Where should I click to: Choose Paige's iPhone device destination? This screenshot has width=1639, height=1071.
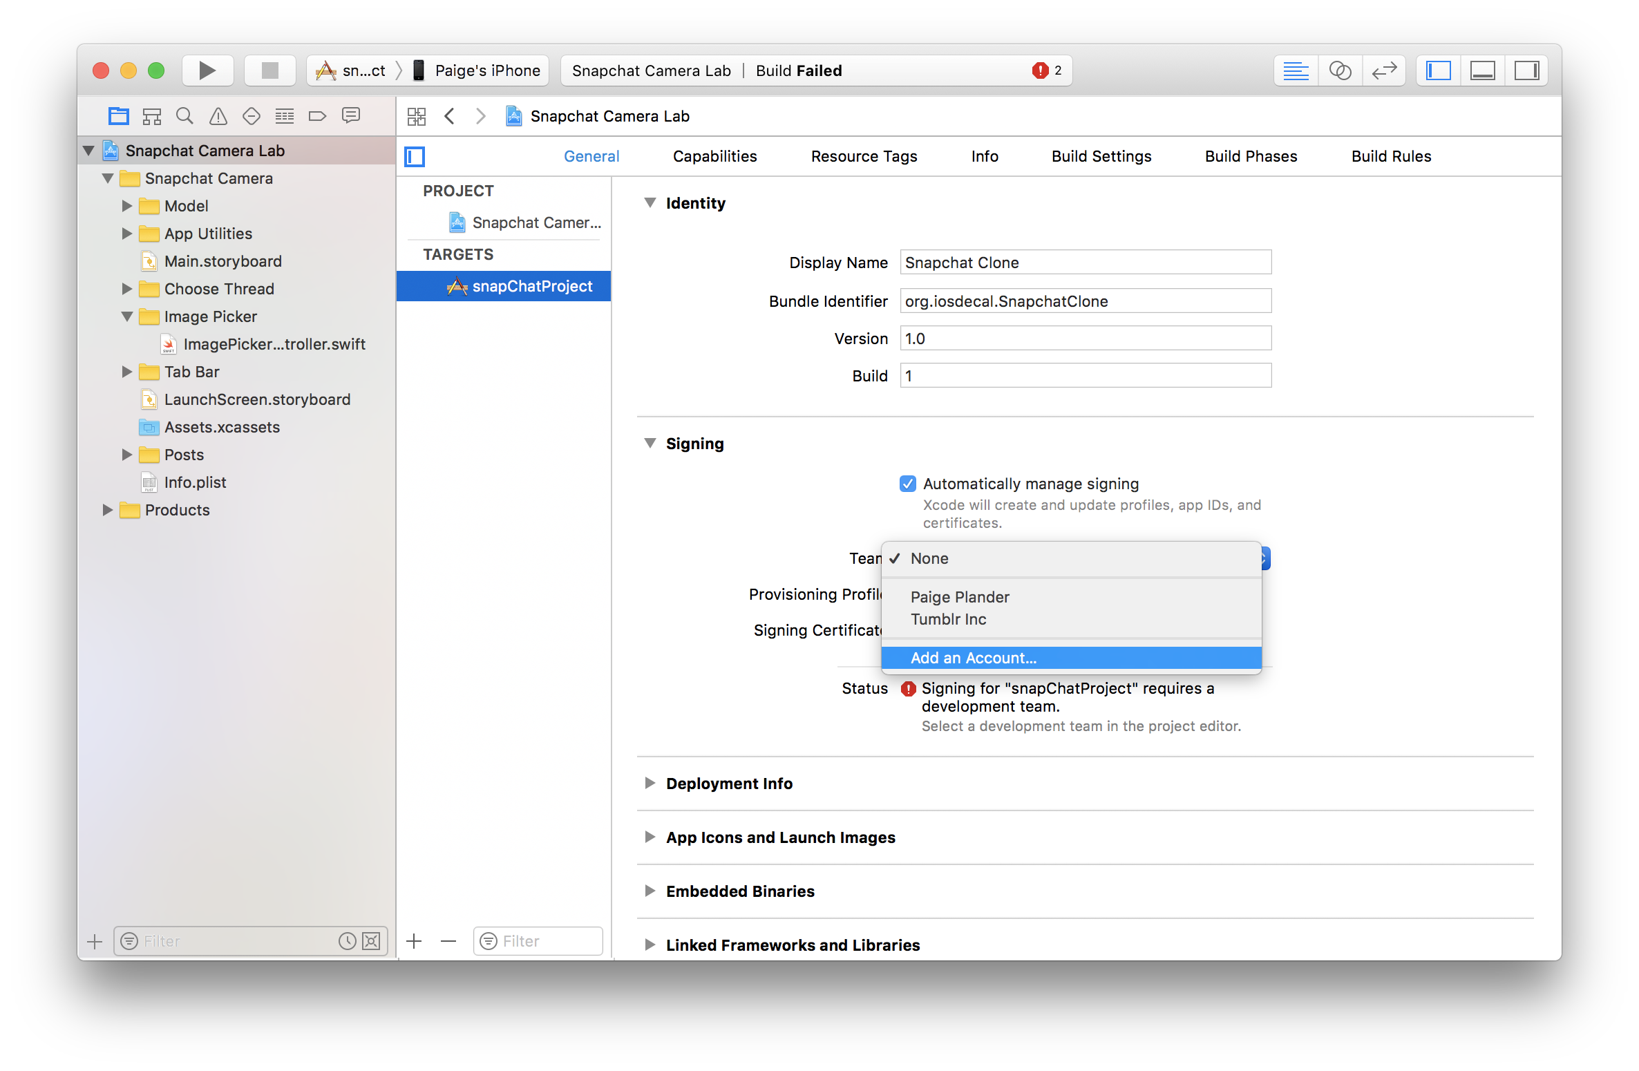click(x=477, y=70)
